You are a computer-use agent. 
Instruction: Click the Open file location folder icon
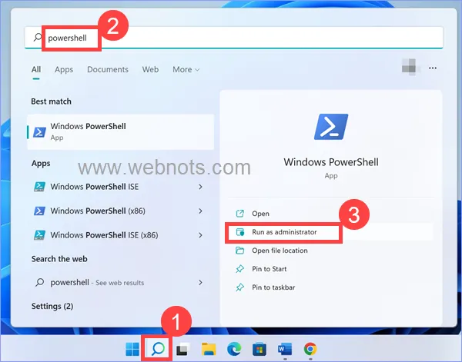pos(239,251)
